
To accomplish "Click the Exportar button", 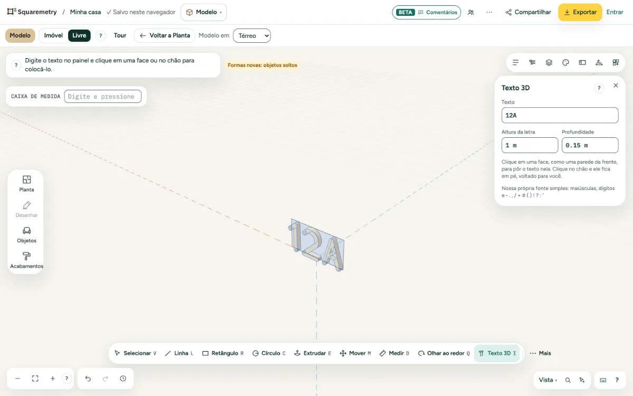I will 580,12.
